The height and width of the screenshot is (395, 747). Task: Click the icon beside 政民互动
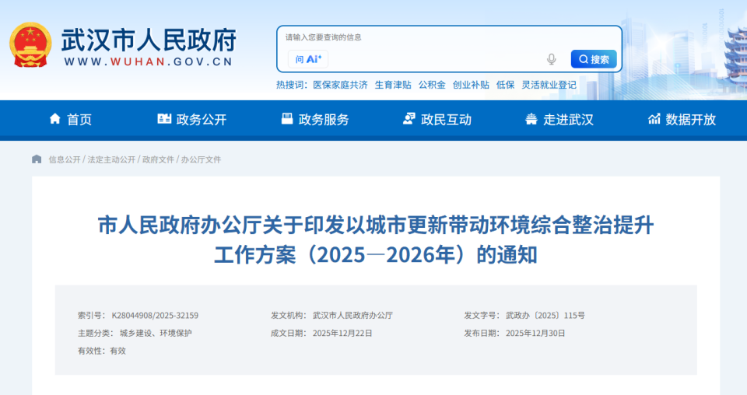click(x=409, y=119)
